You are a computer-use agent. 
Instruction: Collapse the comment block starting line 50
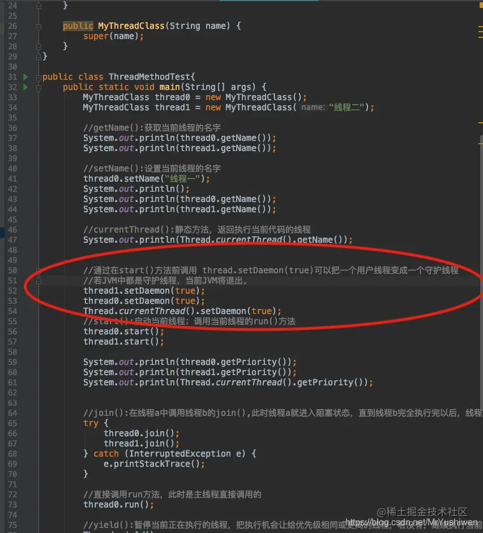click(x=39, y=271)
